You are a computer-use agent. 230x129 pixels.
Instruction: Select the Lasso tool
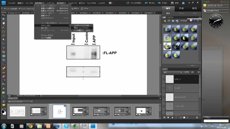[x=4, y=36]
